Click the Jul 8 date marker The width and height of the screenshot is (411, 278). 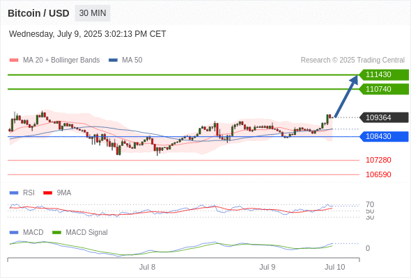pyautogui.click(x=147, y=267)
